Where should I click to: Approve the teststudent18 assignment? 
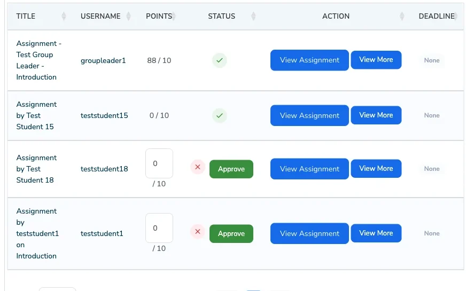point(231,169)
